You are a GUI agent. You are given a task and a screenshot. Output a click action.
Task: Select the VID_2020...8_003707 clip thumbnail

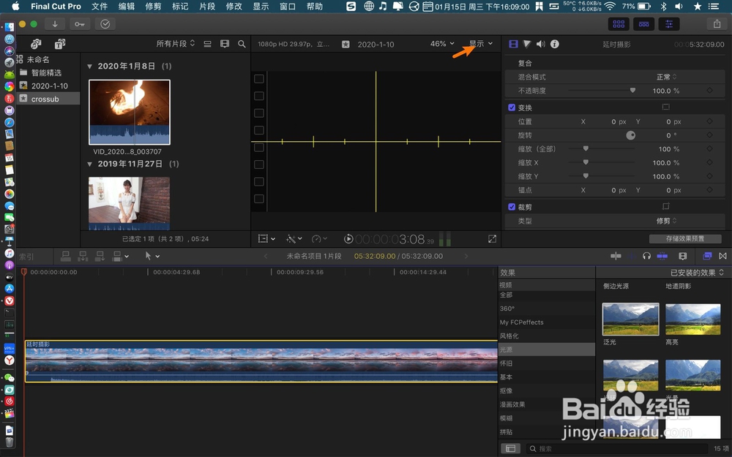129,113
